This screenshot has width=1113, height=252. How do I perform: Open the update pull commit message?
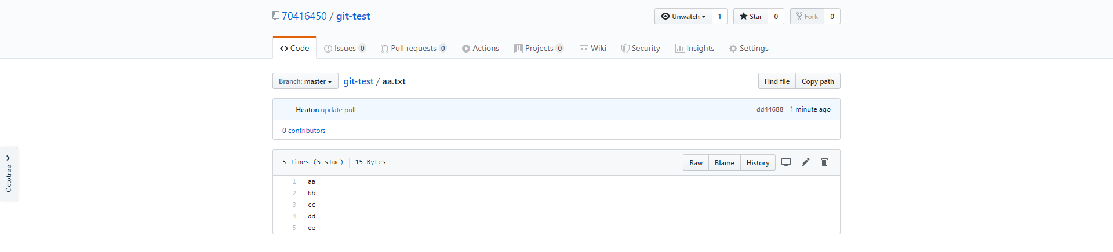(x=339, y=110)
